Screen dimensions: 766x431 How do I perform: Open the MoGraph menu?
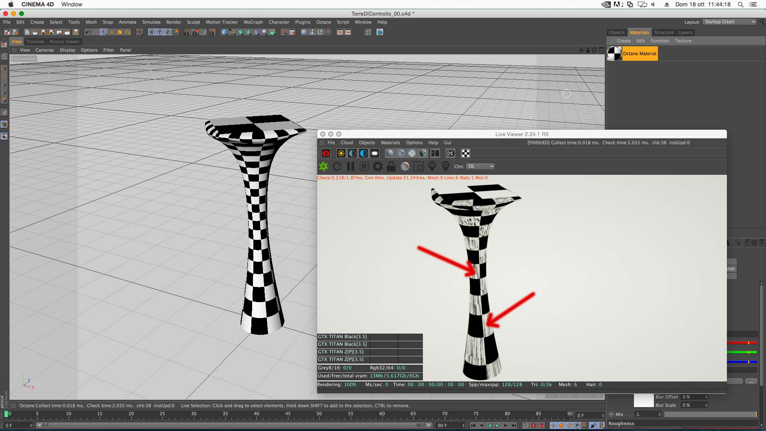(253, 22)
